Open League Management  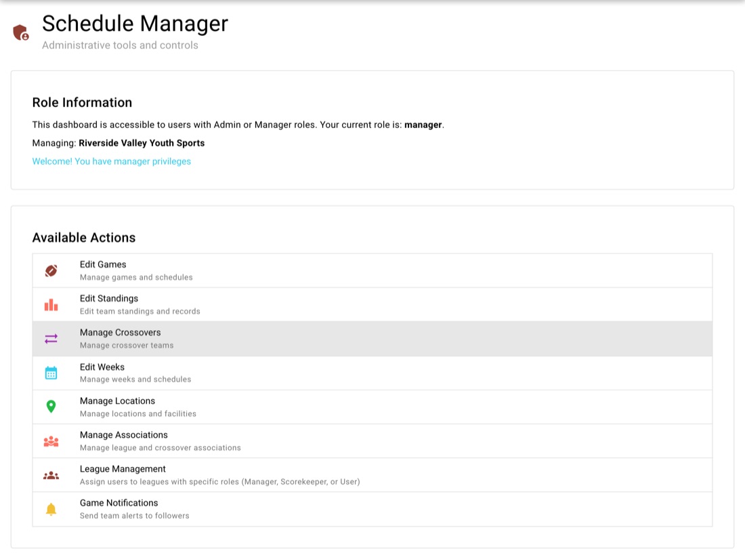pos(372,475)
